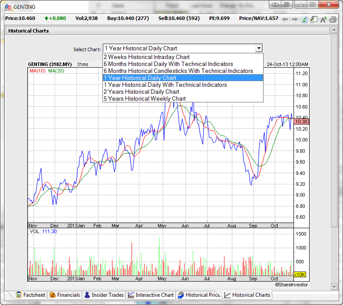
Task: Click the x10K volume scale label
Action: tap(300, 275)
